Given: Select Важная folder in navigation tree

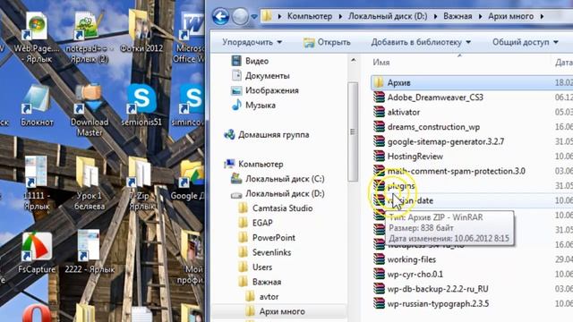Looking at the screenshot, I should tap(260, 282).
